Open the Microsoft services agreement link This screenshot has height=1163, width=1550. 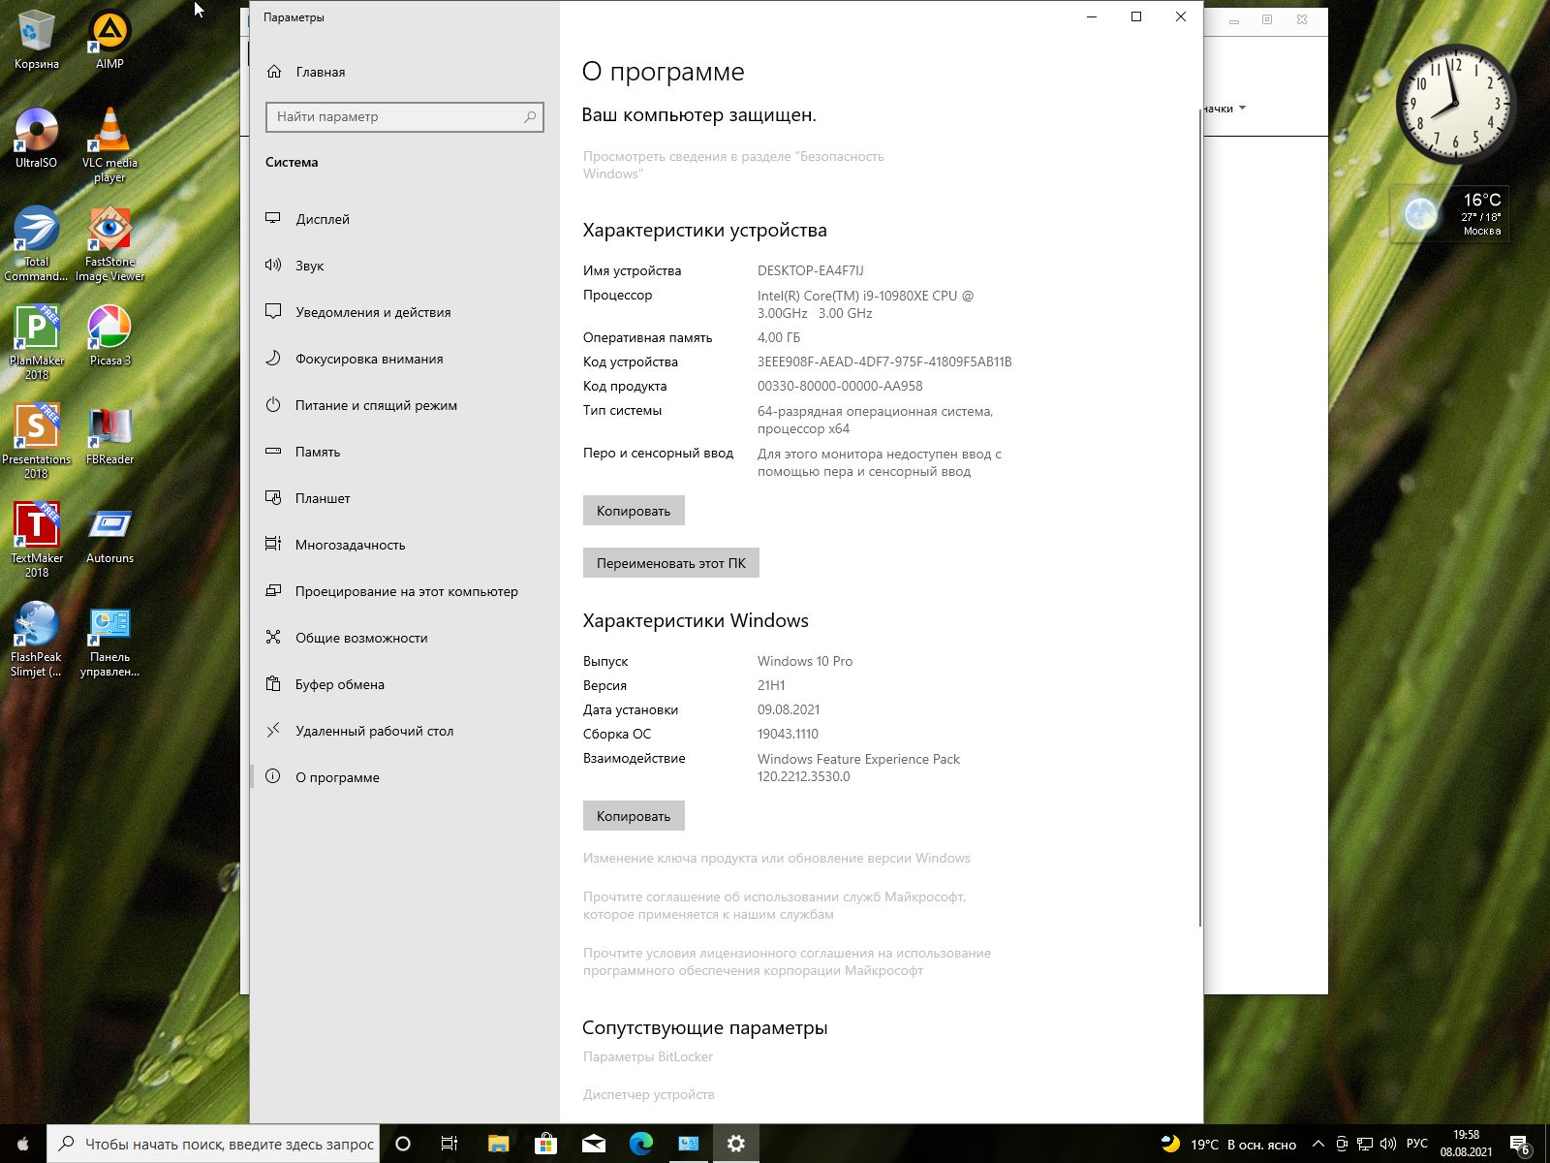pos(774,905)
